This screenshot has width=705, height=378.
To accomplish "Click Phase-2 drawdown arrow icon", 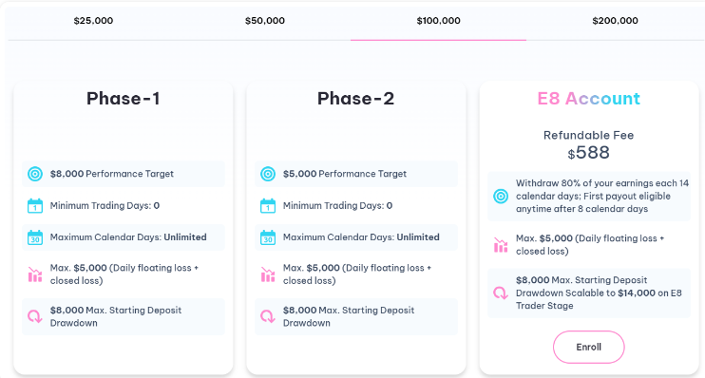I will 268,316.
